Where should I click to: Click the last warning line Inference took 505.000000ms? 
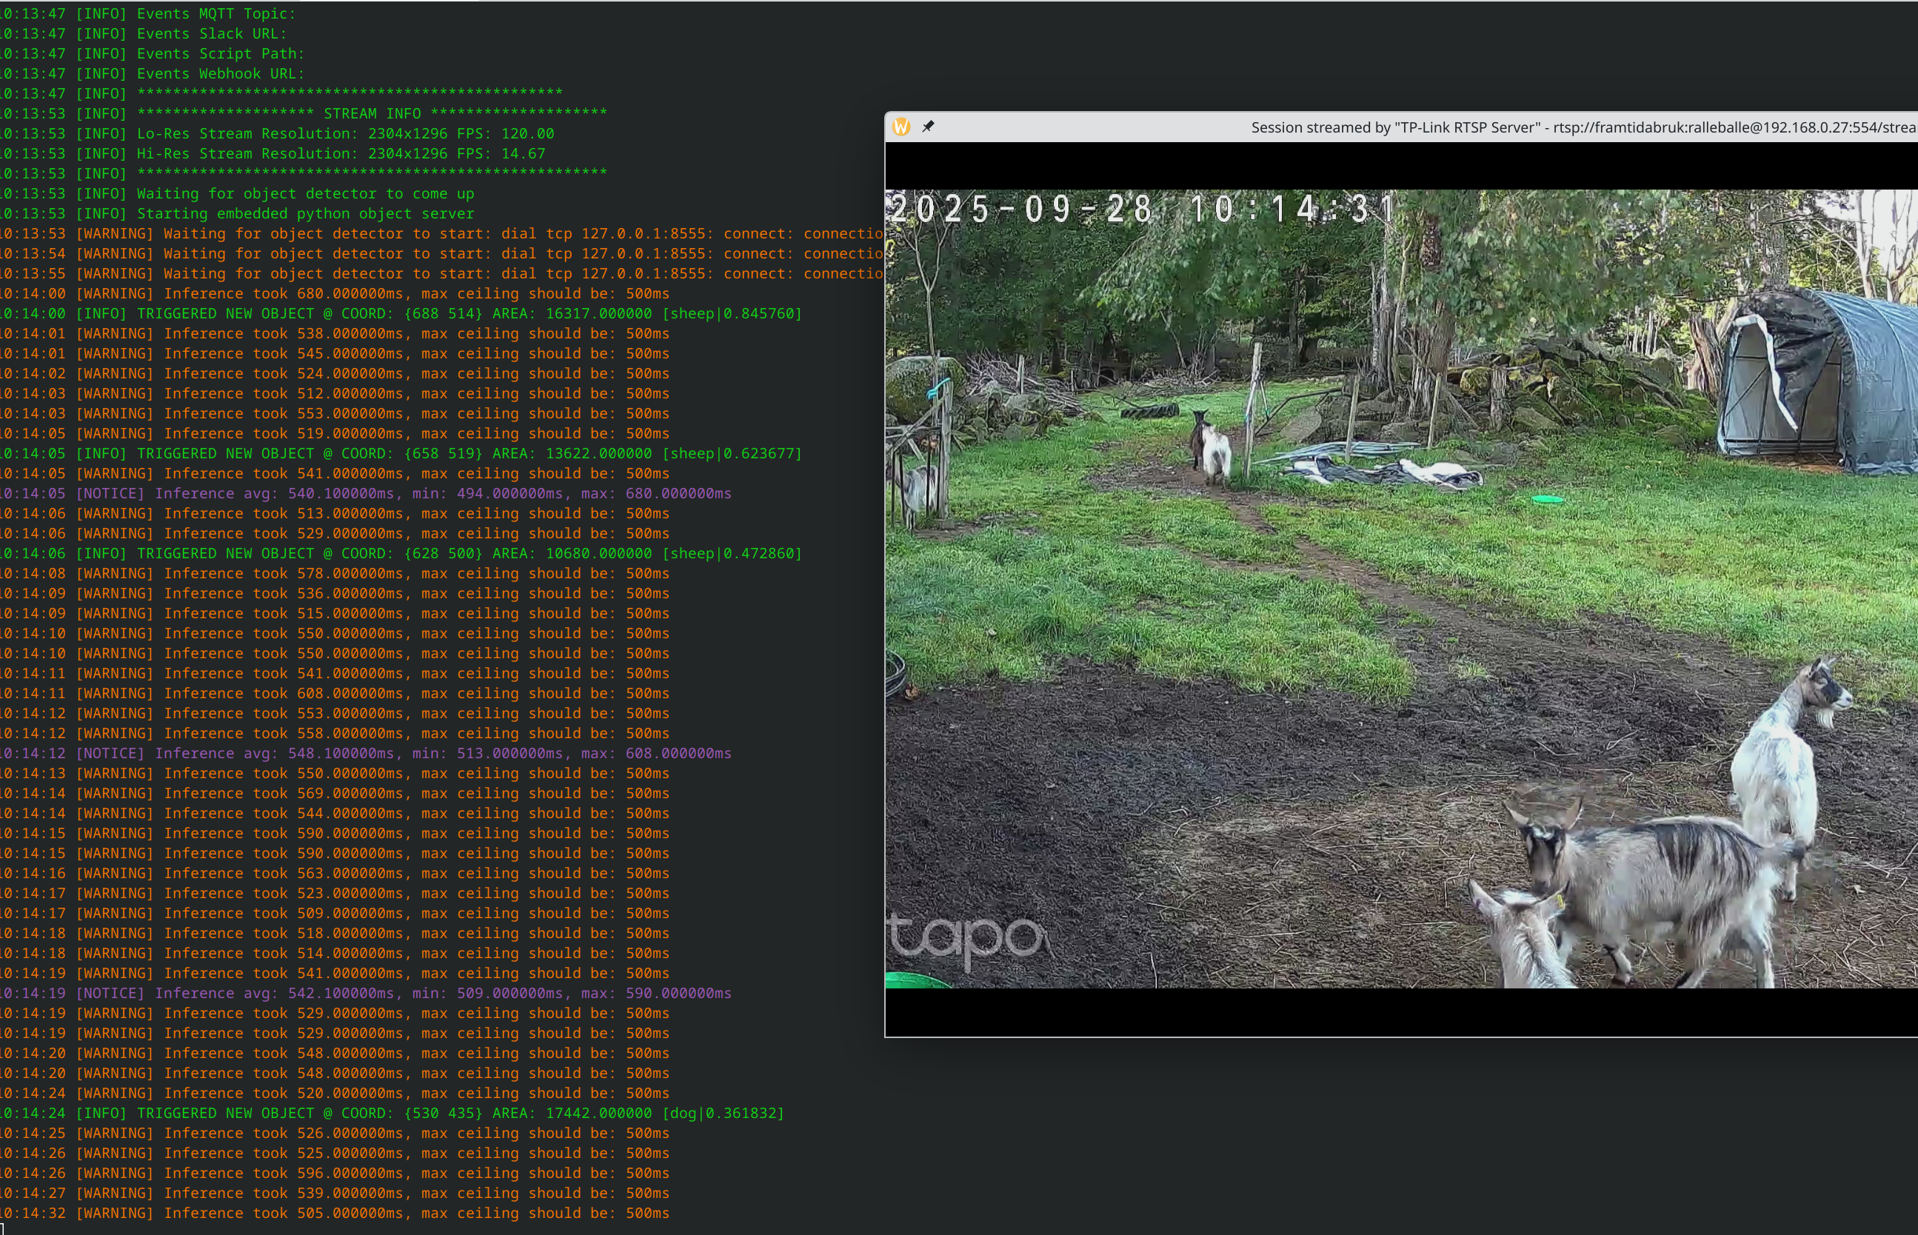[372, 1214]
